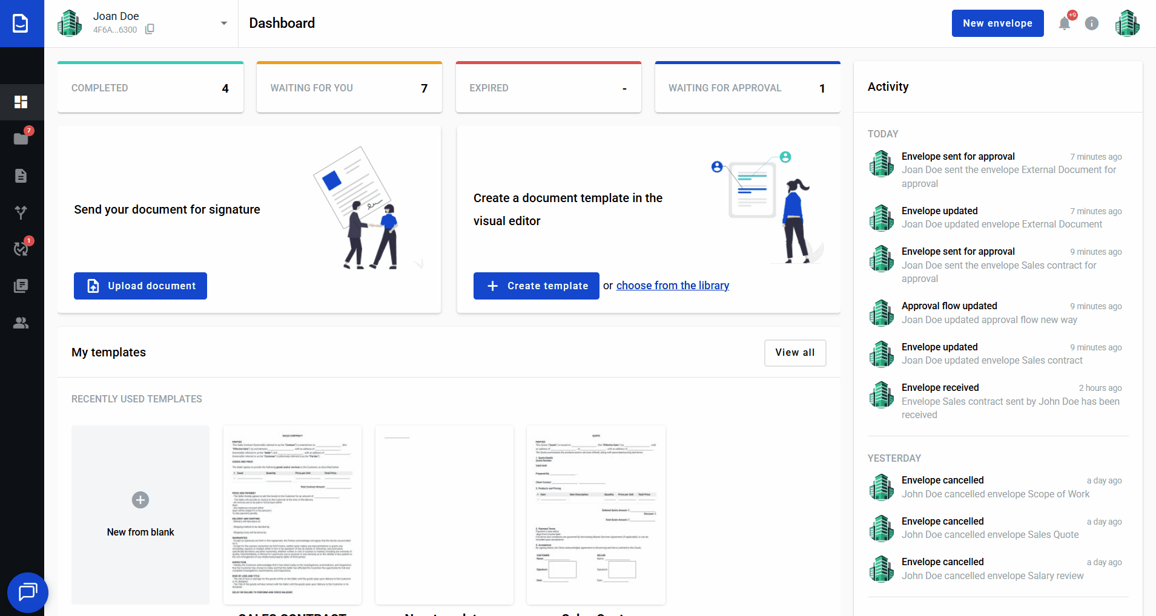
Task: Open the envelopes folder in sidebar
Action: (21, 139)
